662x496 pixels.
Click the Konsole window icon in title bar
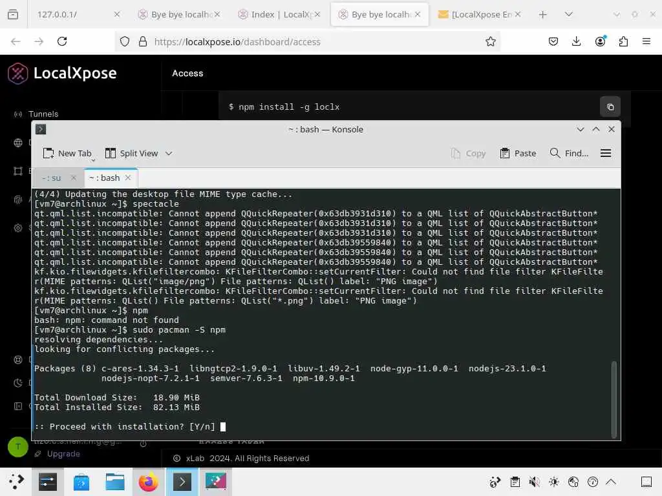41,129
